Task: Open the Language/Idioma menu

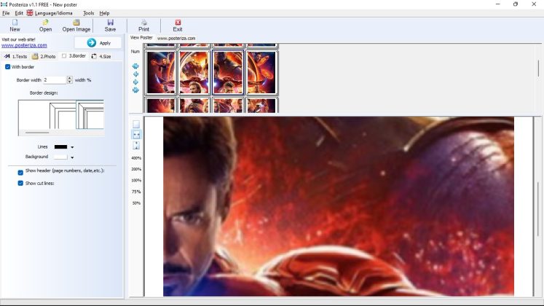Action: [53, 13]
